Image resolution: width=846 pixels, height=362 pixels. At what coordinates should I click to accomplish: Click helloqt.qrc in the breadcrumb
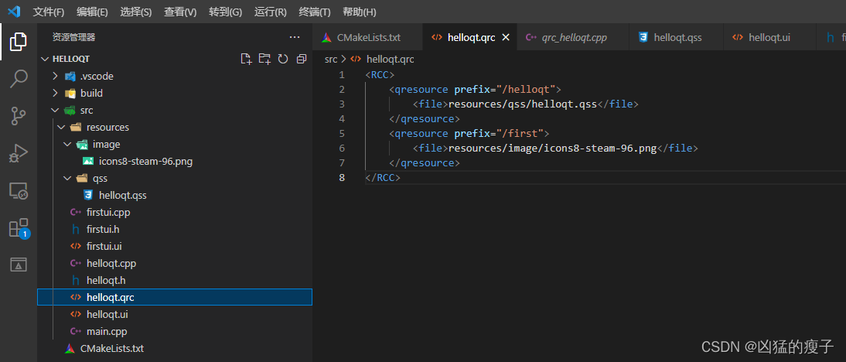point(390,60)
